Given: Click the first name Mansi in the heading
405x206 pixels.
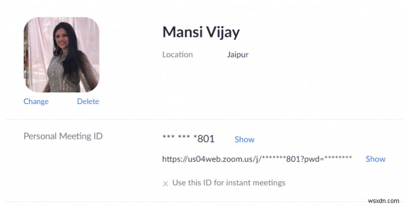Looking at the screenshot, I should [x=182, y=32].
